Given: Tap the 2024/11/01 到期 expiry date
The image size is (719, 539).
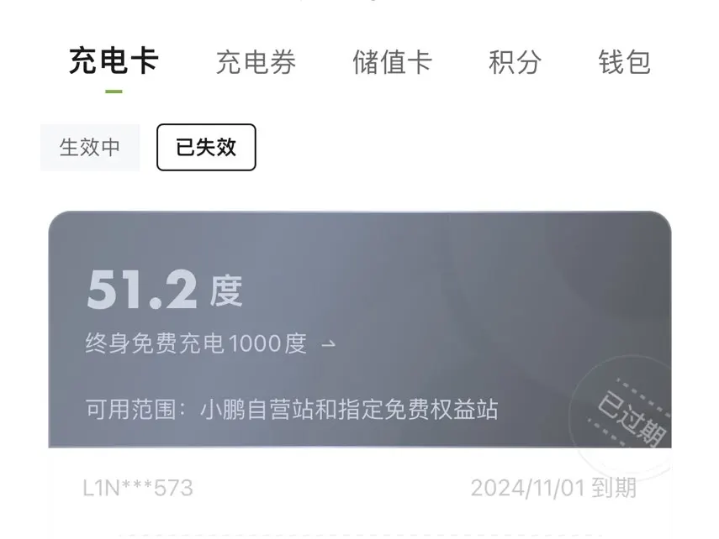Looking at the screenshot, I should pyautogui.click(x=553, y=488).
